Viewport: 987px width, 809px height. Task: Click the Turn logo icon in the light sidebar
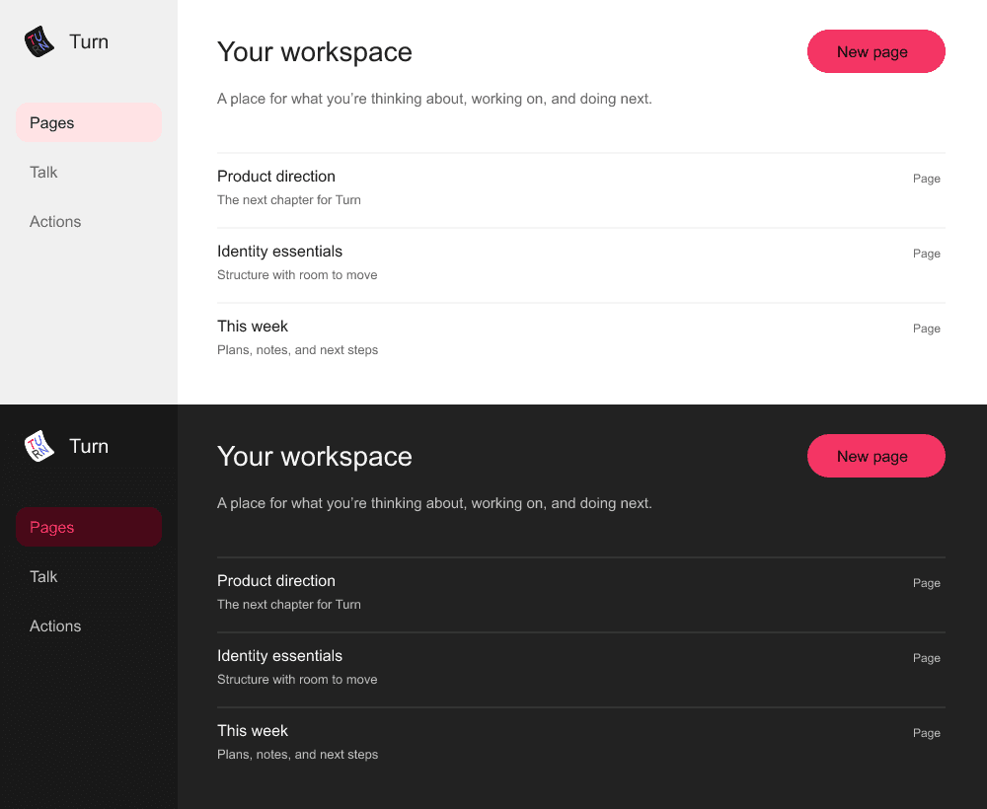39,41
